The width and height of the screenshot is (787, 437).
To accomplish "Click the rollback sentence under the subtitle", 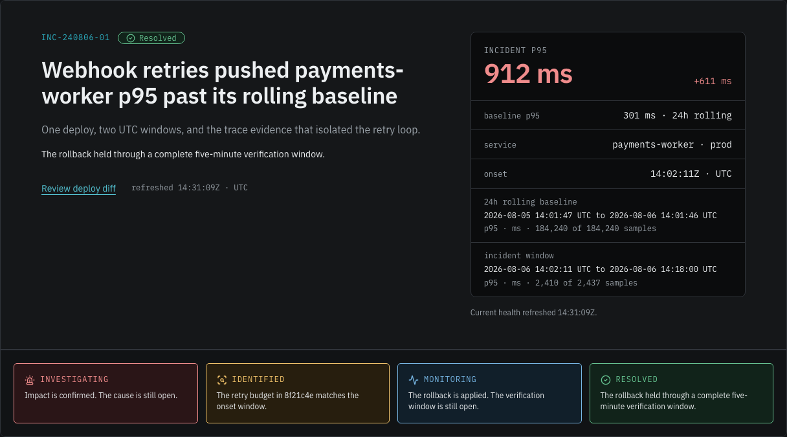I will [183, 155].
